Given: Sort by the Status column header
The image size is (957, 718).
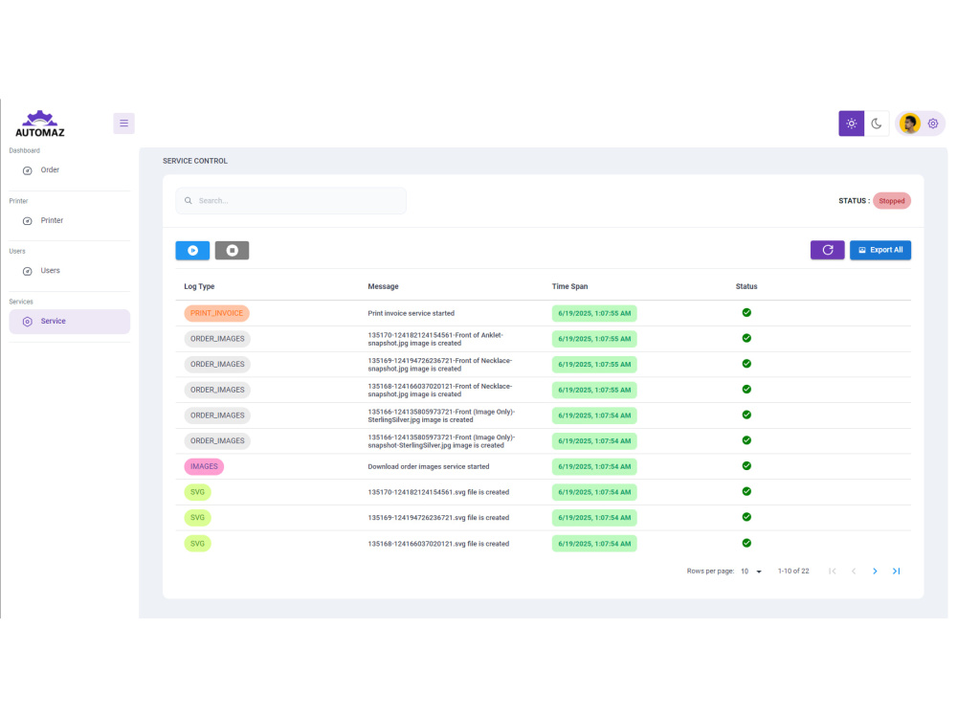Looking at the screenshot, I should pyautogui.click(x=746, y=286).
